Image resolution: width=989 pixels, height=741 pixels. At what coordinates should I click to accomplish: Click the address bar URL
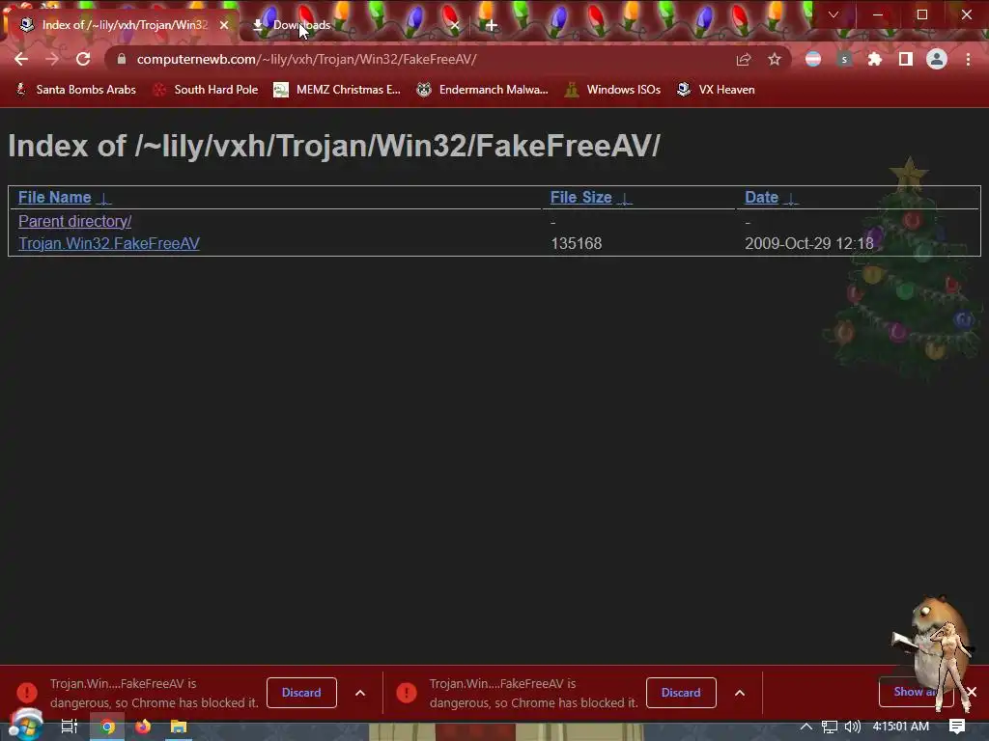(x=306, y=59)
